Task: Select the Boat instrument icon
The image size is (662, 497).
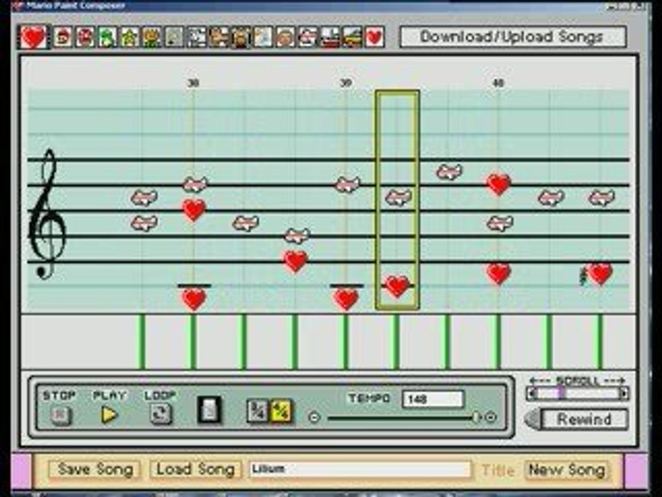Action: tap(330, 37)
